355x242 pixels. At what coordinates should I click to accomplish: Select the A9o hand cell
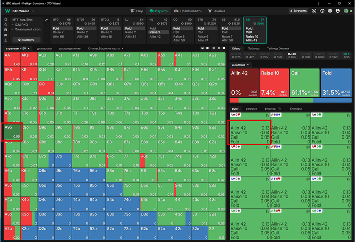tap(12, 132)
